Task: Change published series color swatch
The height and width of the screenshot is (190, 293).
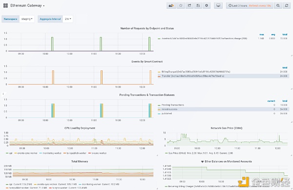Action: pos(159,114)
